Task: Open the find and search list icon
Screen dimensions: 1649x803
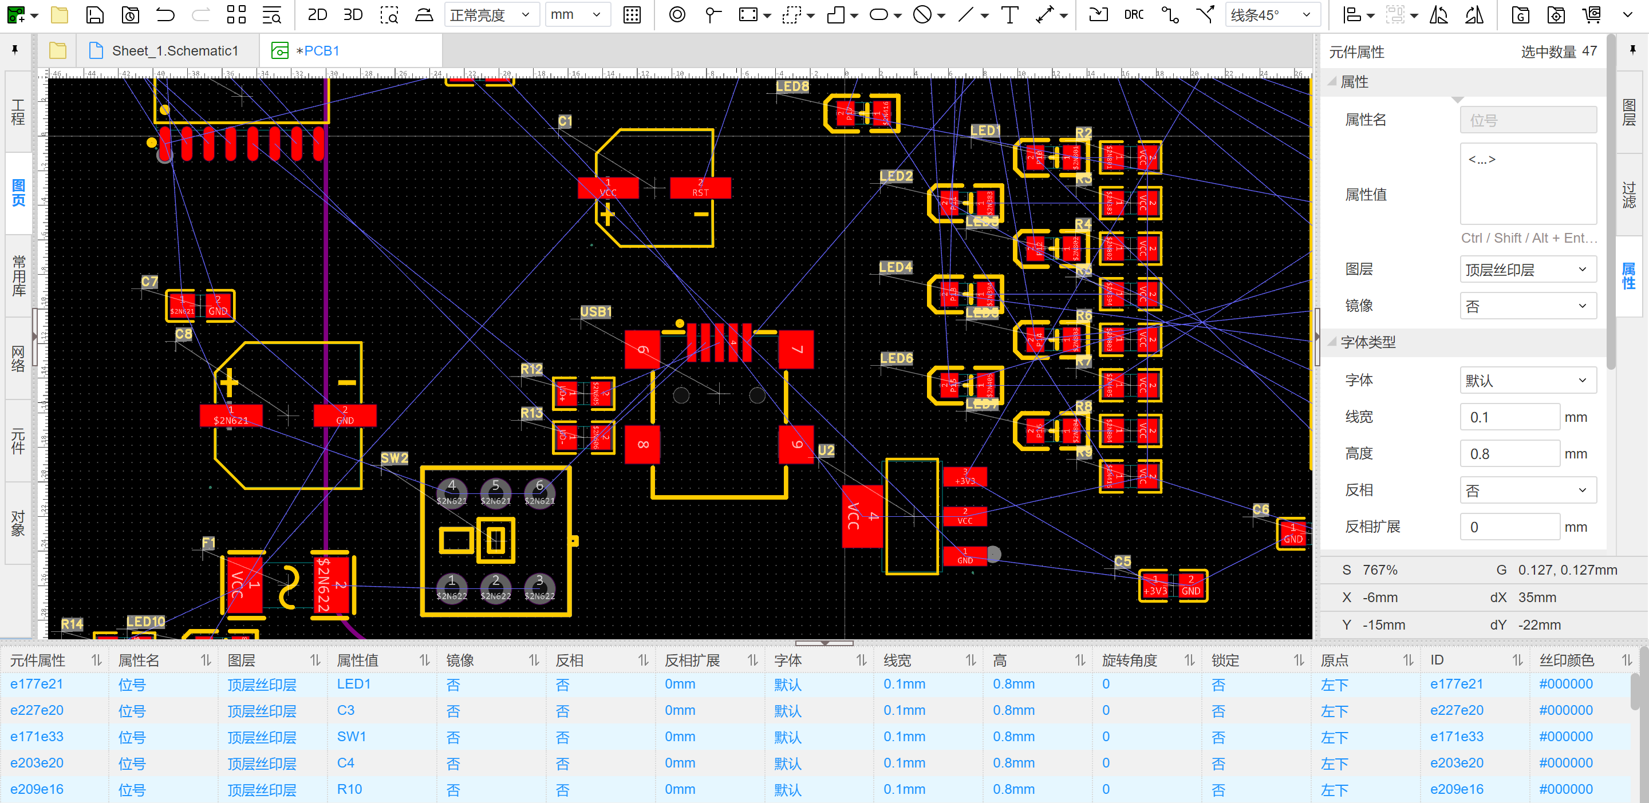Action: (x=272, y=14)
